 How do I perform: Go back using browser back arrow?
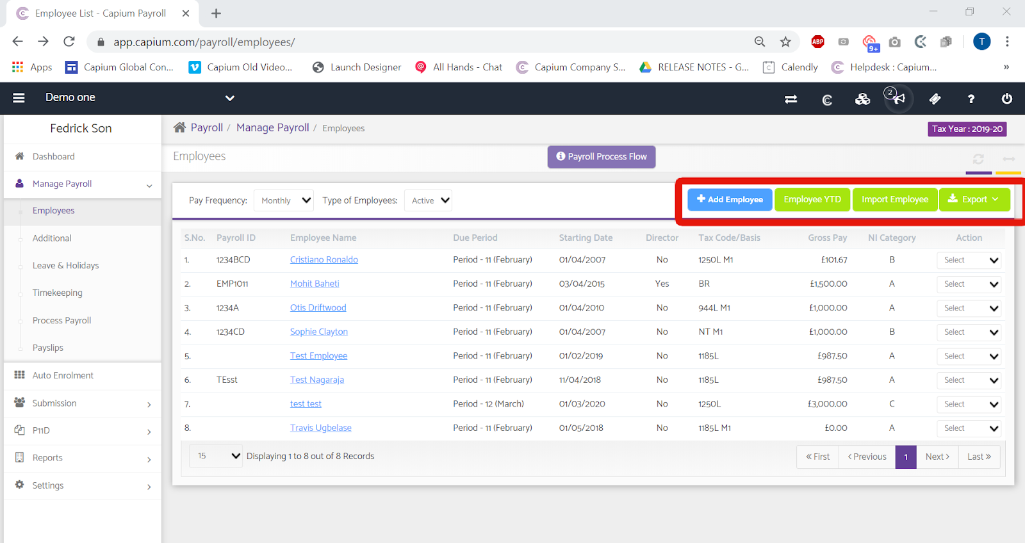17,42
